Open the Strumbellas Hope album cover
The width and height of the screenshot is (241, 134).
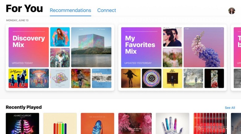click(x=39, y=78)
